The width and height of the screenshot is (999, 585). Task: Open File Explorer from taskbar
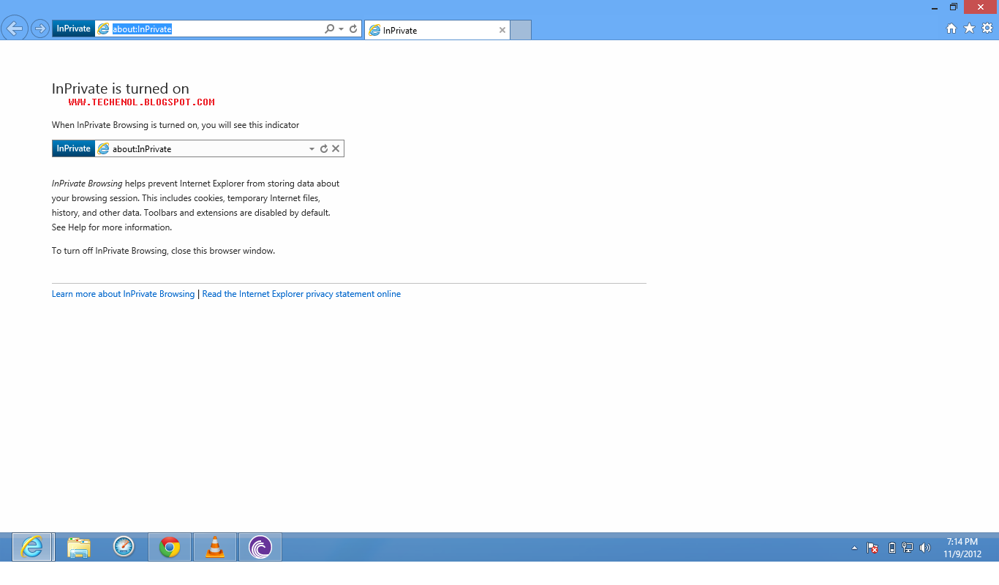[x=79, y=547]
